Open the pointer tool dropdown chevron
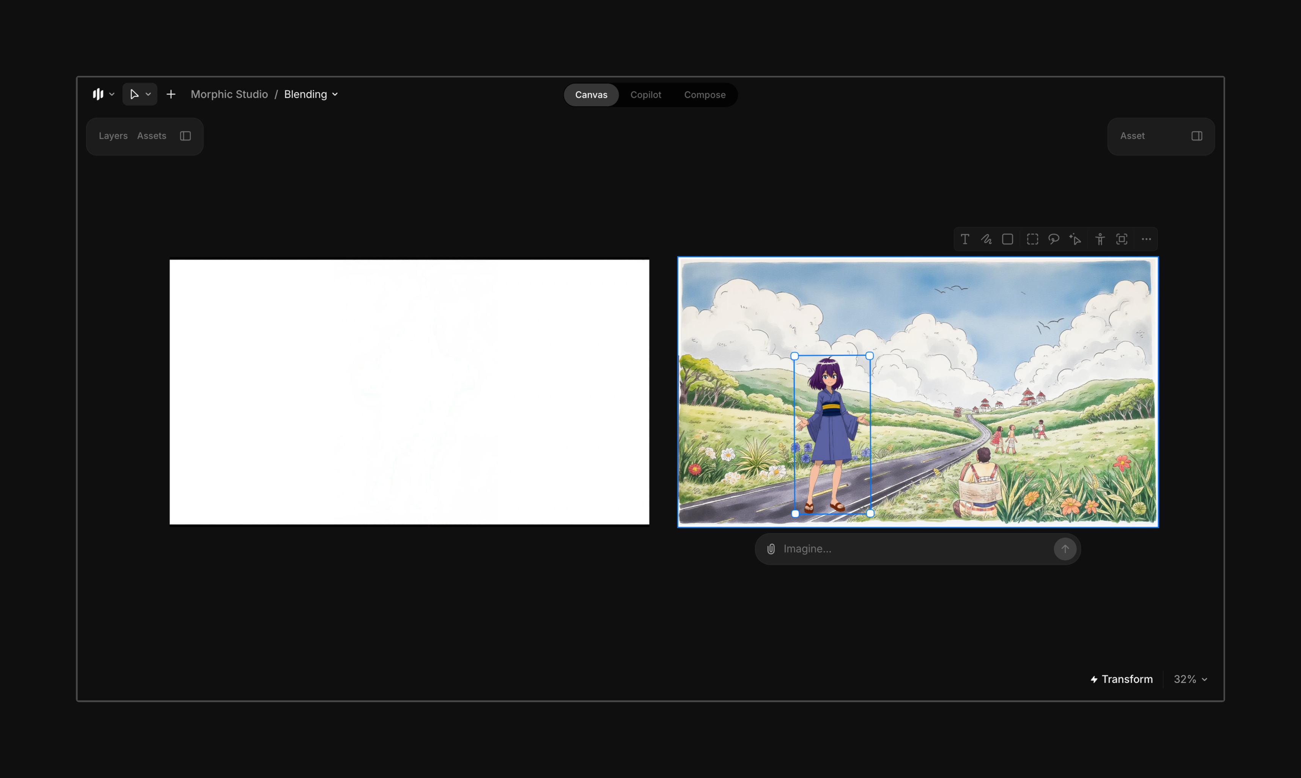 pos(148,94)
